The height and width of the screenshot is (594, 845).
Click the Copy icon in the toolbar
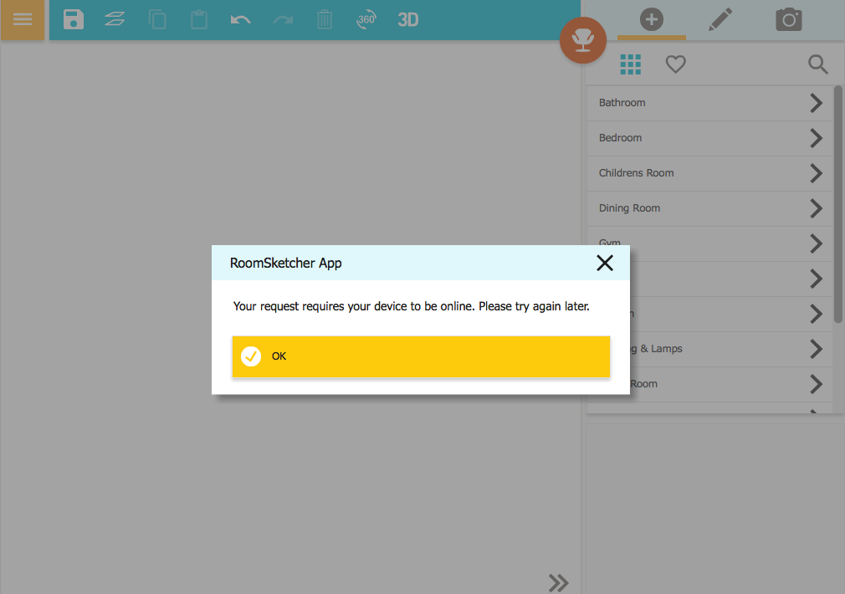point(157,19)
